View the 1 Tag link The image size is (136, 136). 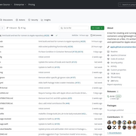click(x=22, y=28)
